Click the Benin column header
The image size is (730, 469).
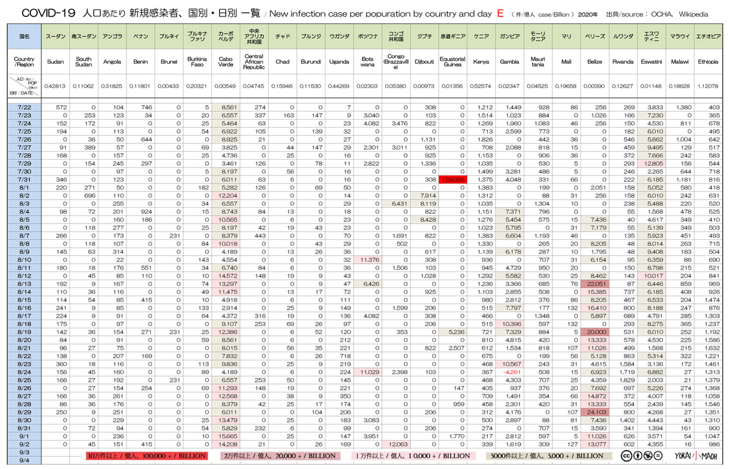coord(140,62)
